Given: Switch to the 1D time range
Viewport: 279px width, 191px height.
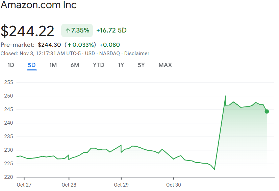Looking at the screenshot, I should pos(11,65).
